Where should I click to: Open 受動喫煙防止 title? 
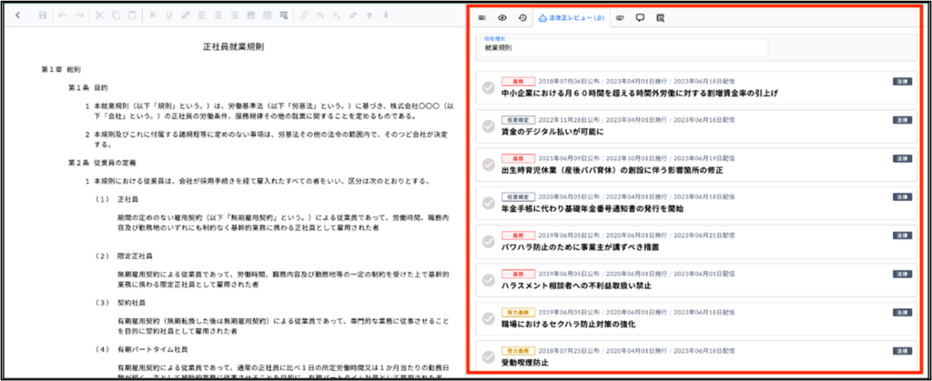525,363
